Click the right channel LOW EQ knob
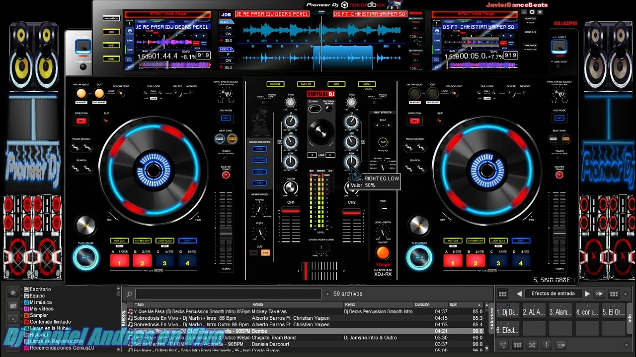 pos(351,162)
